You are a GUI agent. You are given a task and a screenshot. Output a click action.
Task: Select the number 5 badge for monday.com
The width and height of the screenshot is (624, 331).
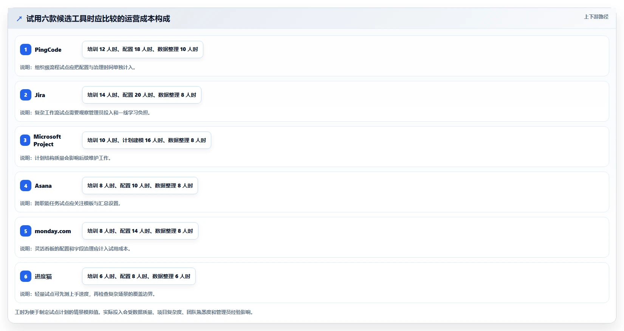click(x=26, y=231)
